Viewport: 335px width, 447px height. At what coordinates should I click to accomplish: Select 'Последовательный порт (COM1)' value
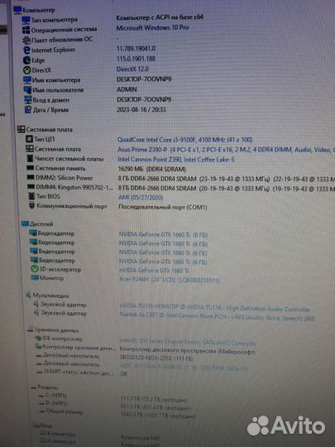(x=163, y=207)
